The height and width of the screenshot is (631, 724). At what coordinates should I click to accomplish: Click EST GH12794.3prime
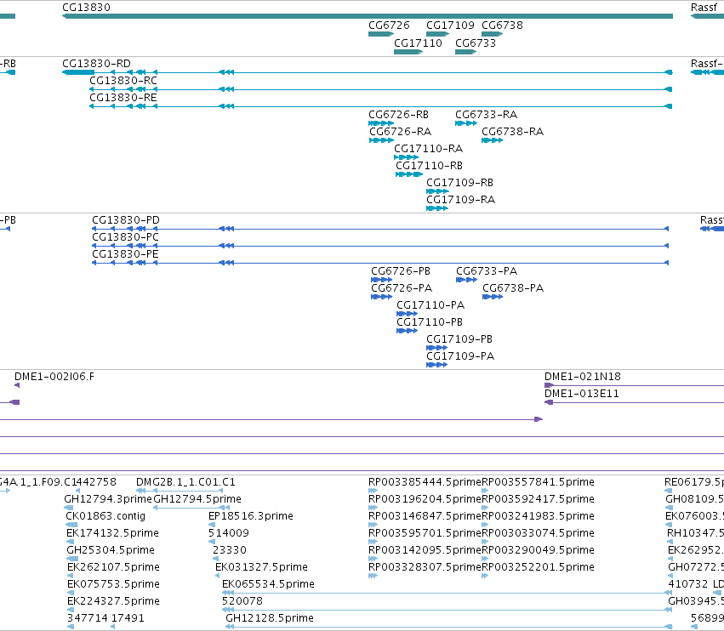click(68, 508)
